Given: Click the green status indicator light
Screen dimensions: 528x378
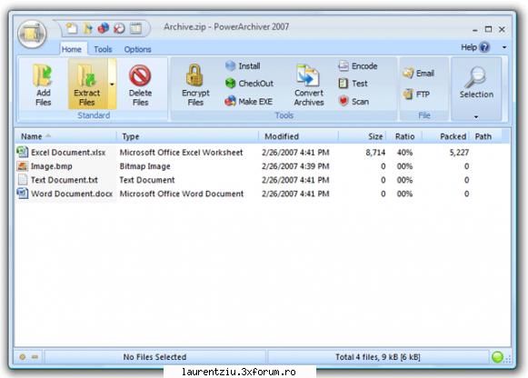Looking at the screenshot, I should 497,357.
